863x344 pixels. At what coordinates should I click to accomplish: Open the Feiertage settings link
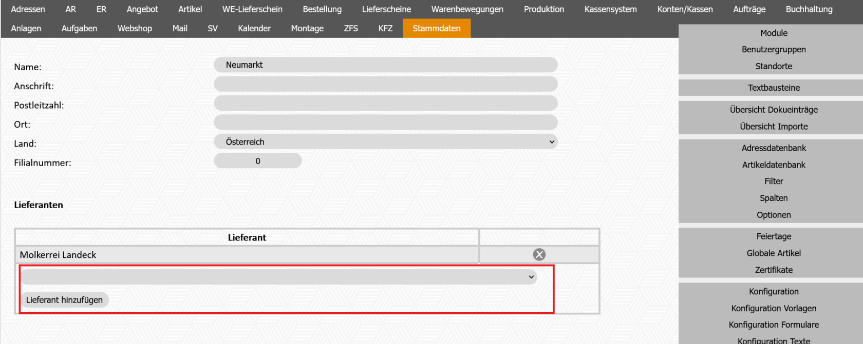tap(773, 236)
